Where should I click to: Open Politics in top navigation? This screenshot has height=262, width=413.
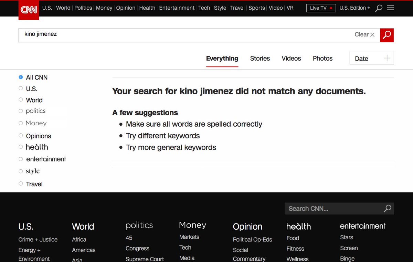[x=83, y=8]
